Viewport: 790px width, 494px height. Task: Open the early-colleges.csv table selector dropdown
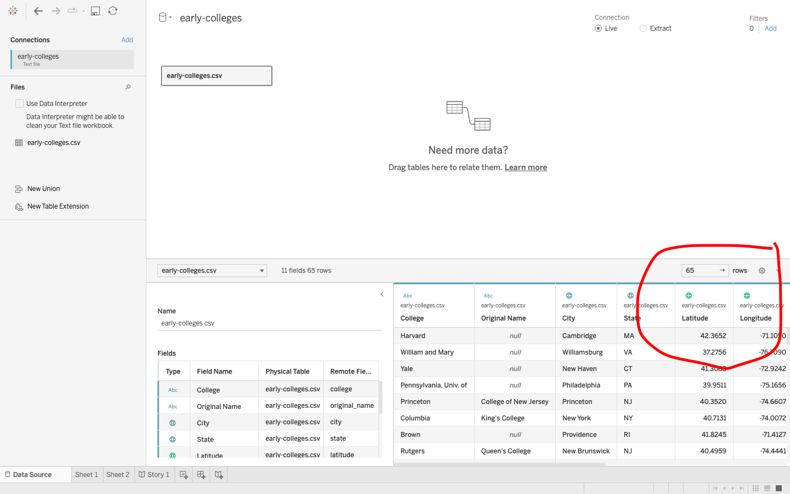[212, 271]
